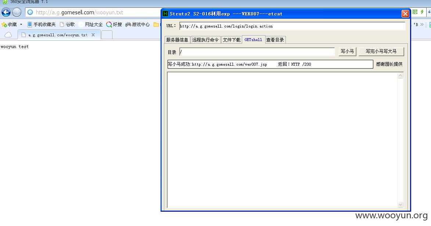This screenshot has width=431, height=226.
Task: Expand the bookmarks overflow chevron
Action: coord(422,25)
